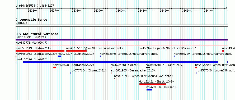The height and width of the screenshot is (100, 235).
Task: Open the nsv6039609 (Wu2021) label
Action: pos(161,87)
